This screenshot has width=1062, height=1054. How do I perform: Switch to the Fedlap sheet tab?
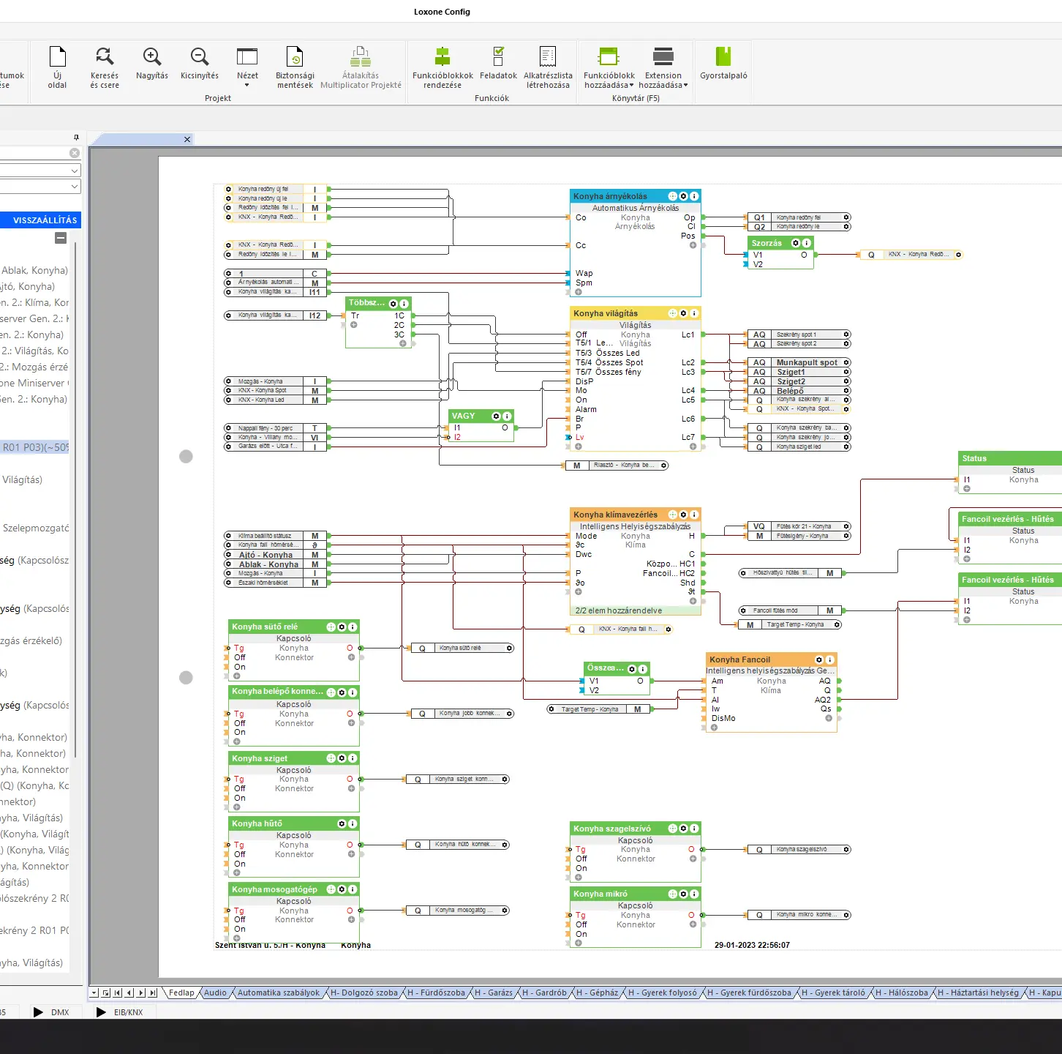181,993
